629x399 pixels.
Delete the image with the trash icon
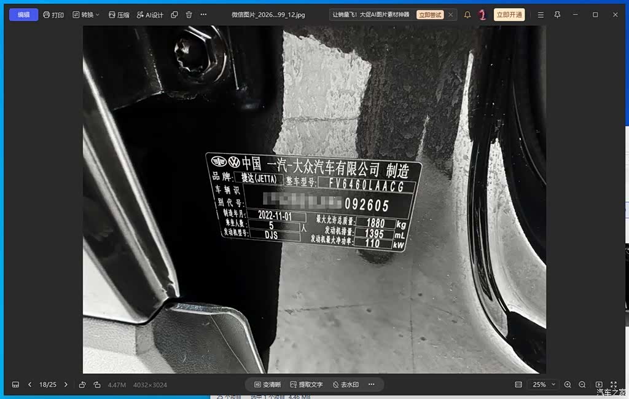pyautogui.click(x=189, y=15)
